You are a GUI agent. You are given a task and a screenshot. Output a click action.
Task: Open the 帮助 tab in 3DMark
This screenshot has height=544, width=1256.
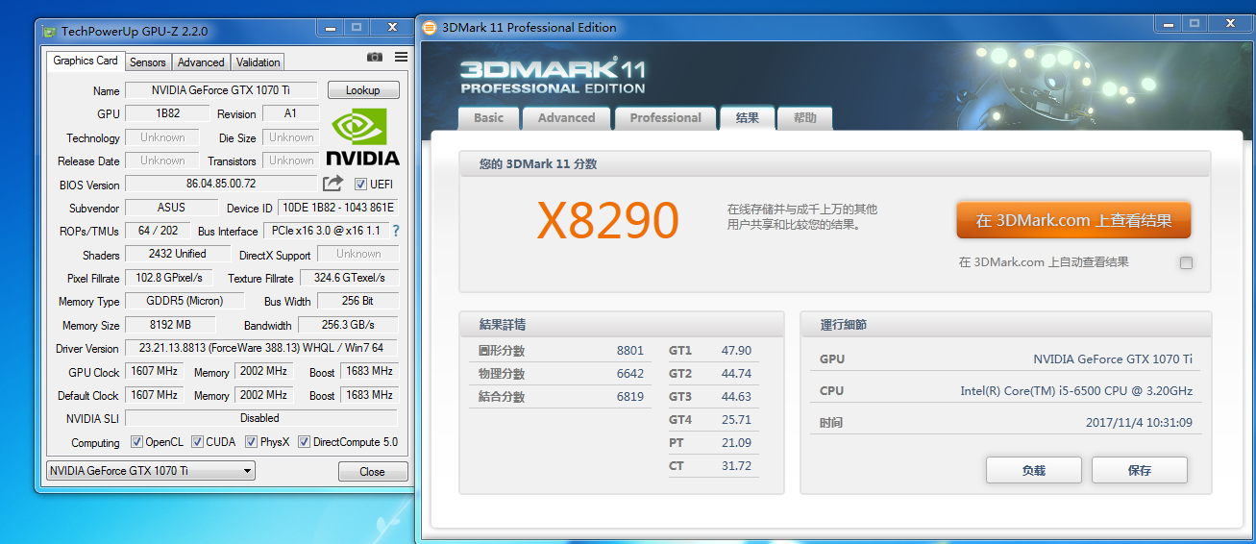[x=805, y=118]
